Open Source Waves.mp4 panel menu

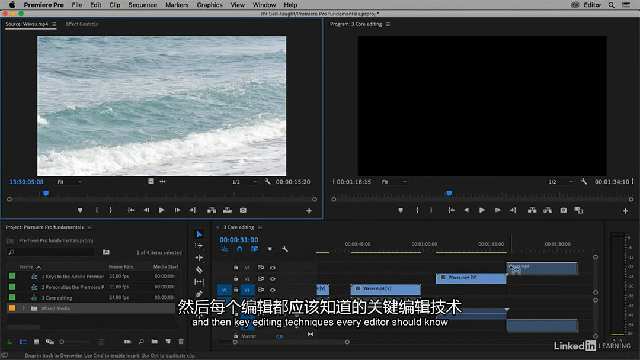pos(55,24)
